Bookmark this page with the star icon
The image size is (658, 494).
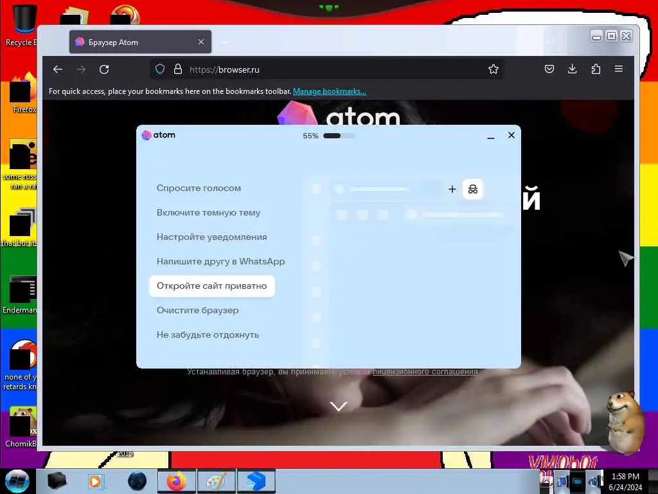(x=493, y=69)
